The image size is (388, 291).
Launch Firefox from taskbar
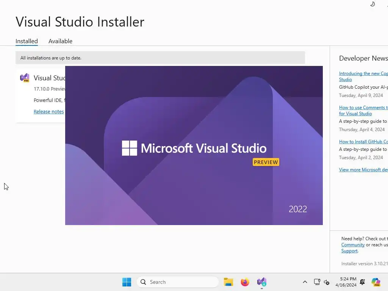click(x=245, y=282)
